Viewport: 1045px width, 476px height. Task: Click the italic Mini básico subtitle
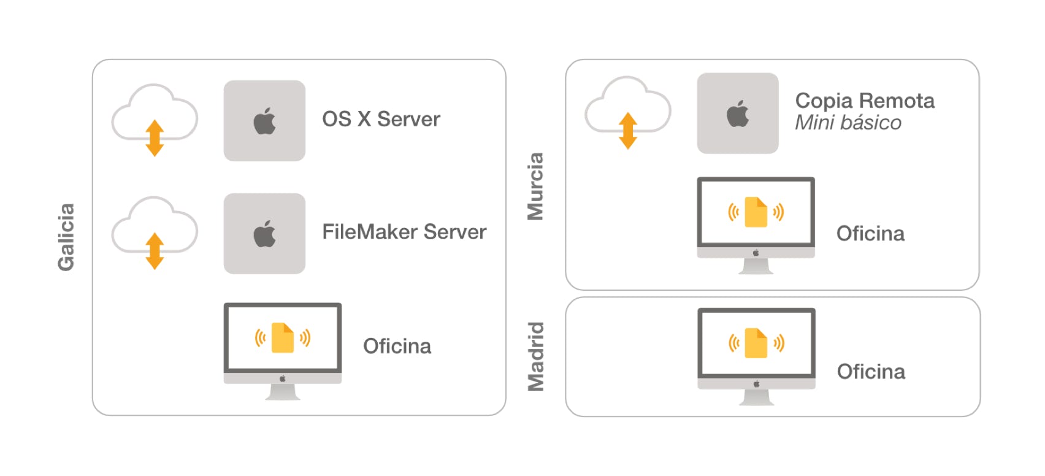848,123
